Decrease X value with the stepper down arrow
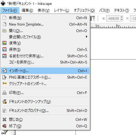This screenshot has height=135, width=136. pyautogui.click(x=122, y=20)
